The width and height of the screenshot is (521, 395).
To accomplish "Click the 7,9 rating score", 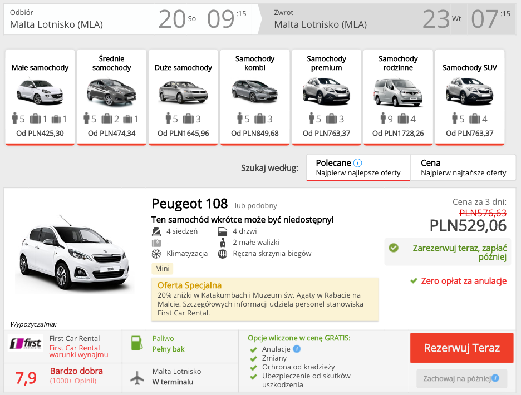I will (26, 378).
